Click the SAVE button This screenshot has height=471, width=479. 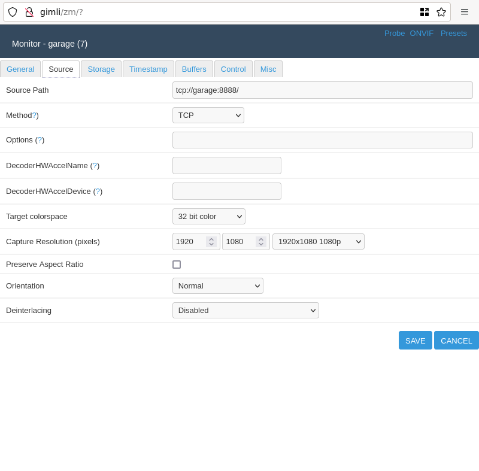416,341
